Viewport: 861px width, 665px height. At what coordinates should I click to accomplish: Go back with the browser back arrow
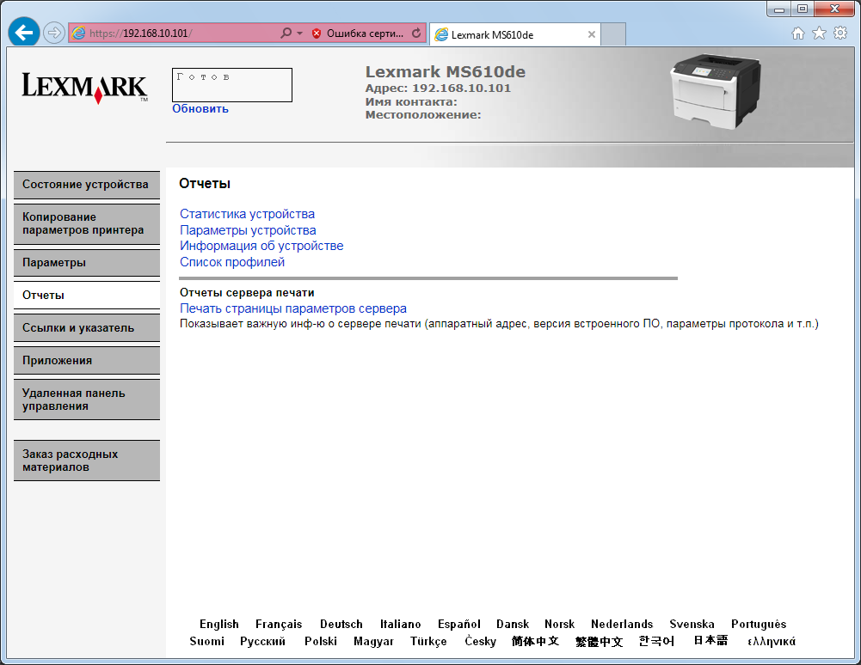23,33
